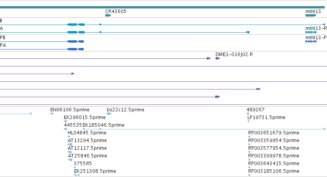Select the mthl13 gene arrow glyph
The height and width of the screenshot is (177, 327).
click(x=311, y=15)
